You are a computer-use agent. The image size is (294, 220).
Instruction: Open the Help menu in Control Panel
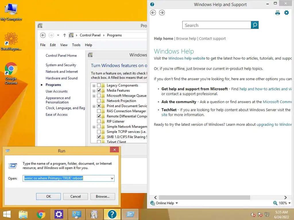click(x=88, y=45)
